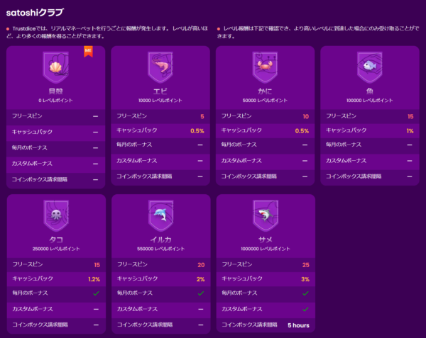Click the dolphin badge icon
This screenshot has width=426, height=338.
click(x=161, y=215)
